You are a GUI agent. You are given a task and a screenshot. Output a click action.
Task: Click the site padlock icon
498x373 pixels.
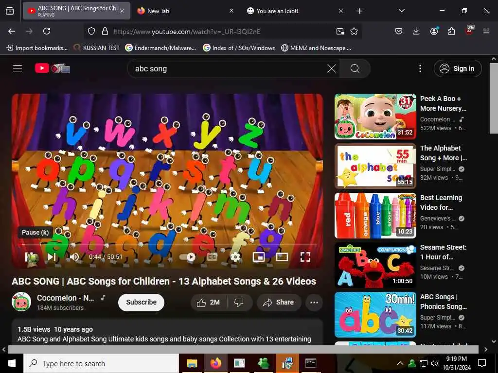tap(105, 31)
